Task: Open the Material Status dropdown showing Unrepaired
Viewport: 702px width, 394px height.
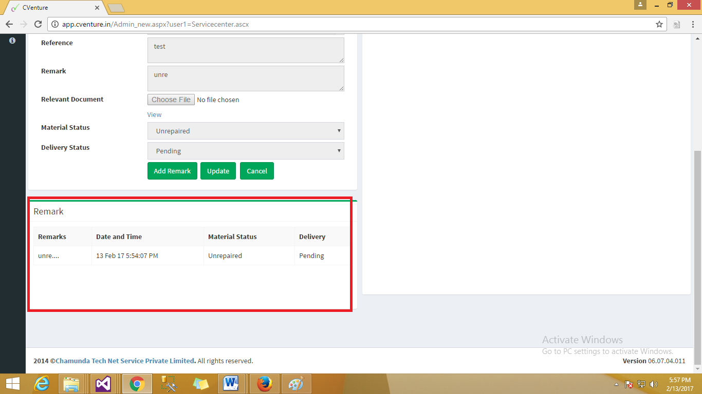Action: [246, 131]
